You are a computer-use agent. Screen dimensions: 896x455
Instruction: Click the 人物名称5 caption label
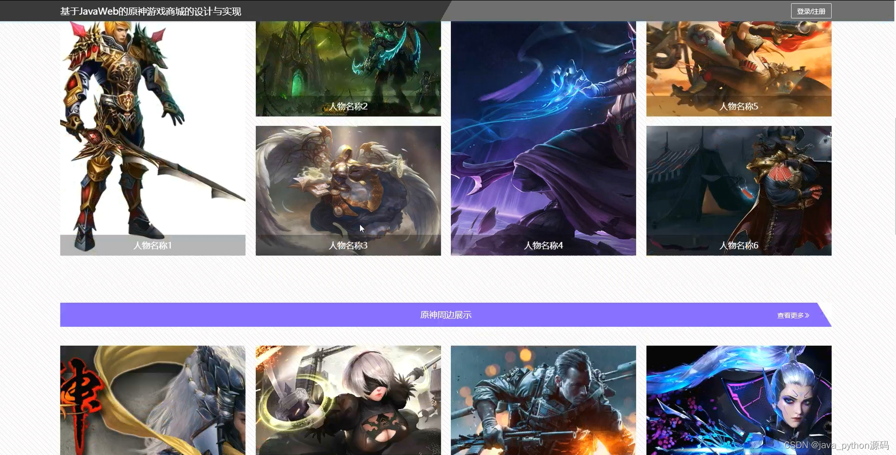[x=739, y=106]
